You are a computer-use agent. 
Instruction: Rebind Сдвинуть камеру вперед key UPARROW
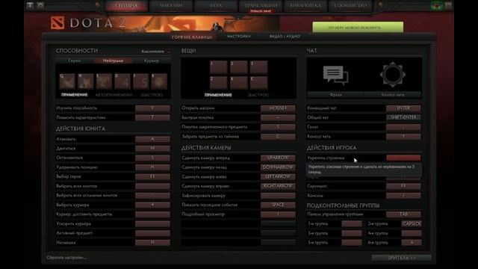point(278,158)
